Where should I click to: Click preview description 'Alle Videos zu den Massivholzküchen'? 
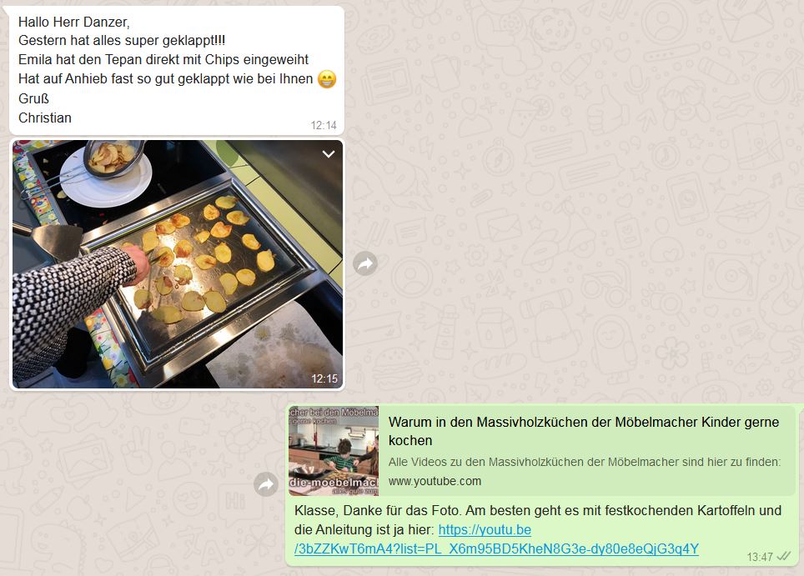click(x=585, y=462)
